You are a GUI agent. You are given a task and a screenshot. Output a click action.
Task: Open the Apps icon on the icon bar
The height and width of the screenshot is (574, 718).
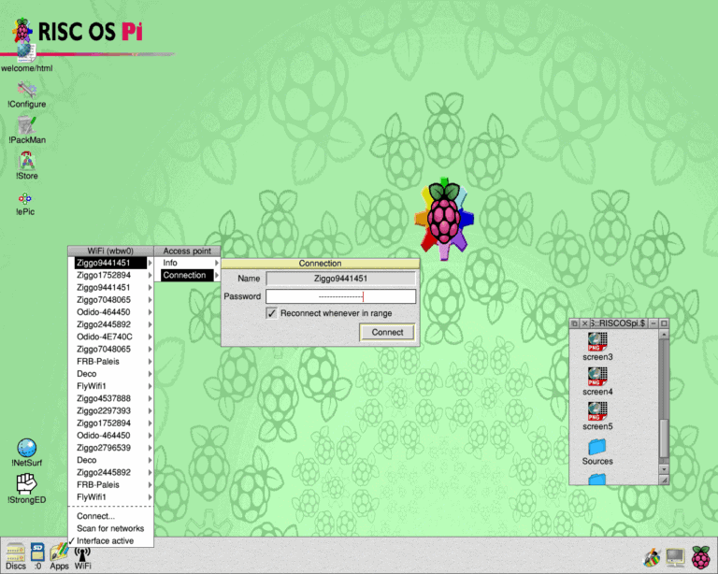click(x=59, y=555)
